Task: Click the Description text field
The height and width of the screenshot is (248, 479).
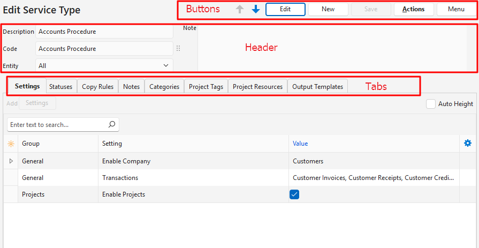Action: tap(104, 32)
